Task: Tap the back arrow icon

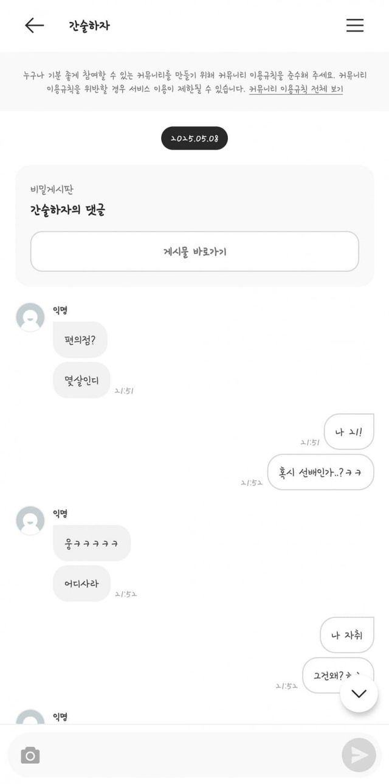Action: 34,25
